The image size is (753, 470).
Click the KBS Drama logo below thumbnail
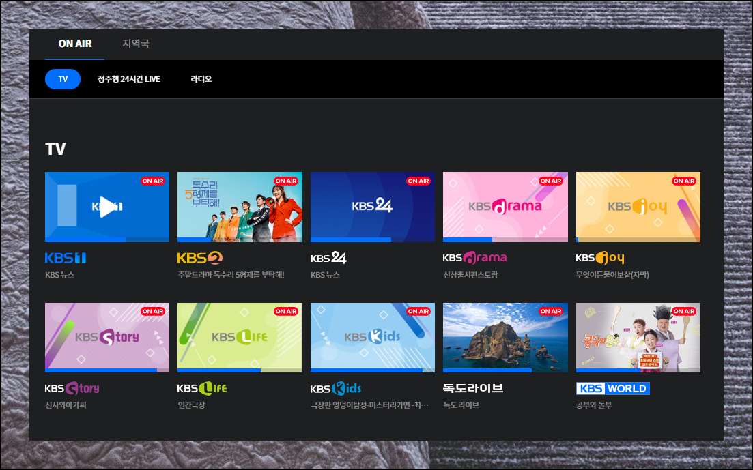[474, 259]
